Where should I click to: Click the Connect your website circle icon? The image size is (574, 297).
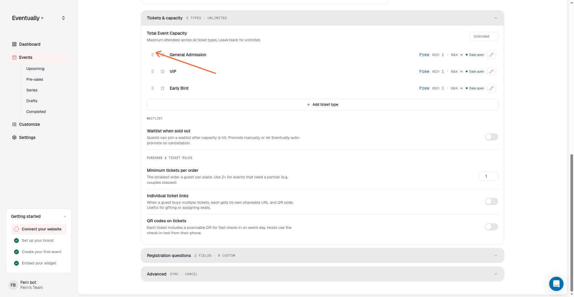pos(16,229)
